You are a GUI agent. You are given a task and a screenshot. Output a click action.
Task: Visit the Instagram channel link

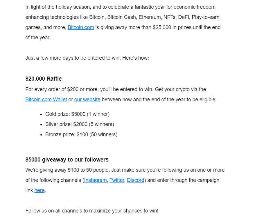(x=96, y=180)
